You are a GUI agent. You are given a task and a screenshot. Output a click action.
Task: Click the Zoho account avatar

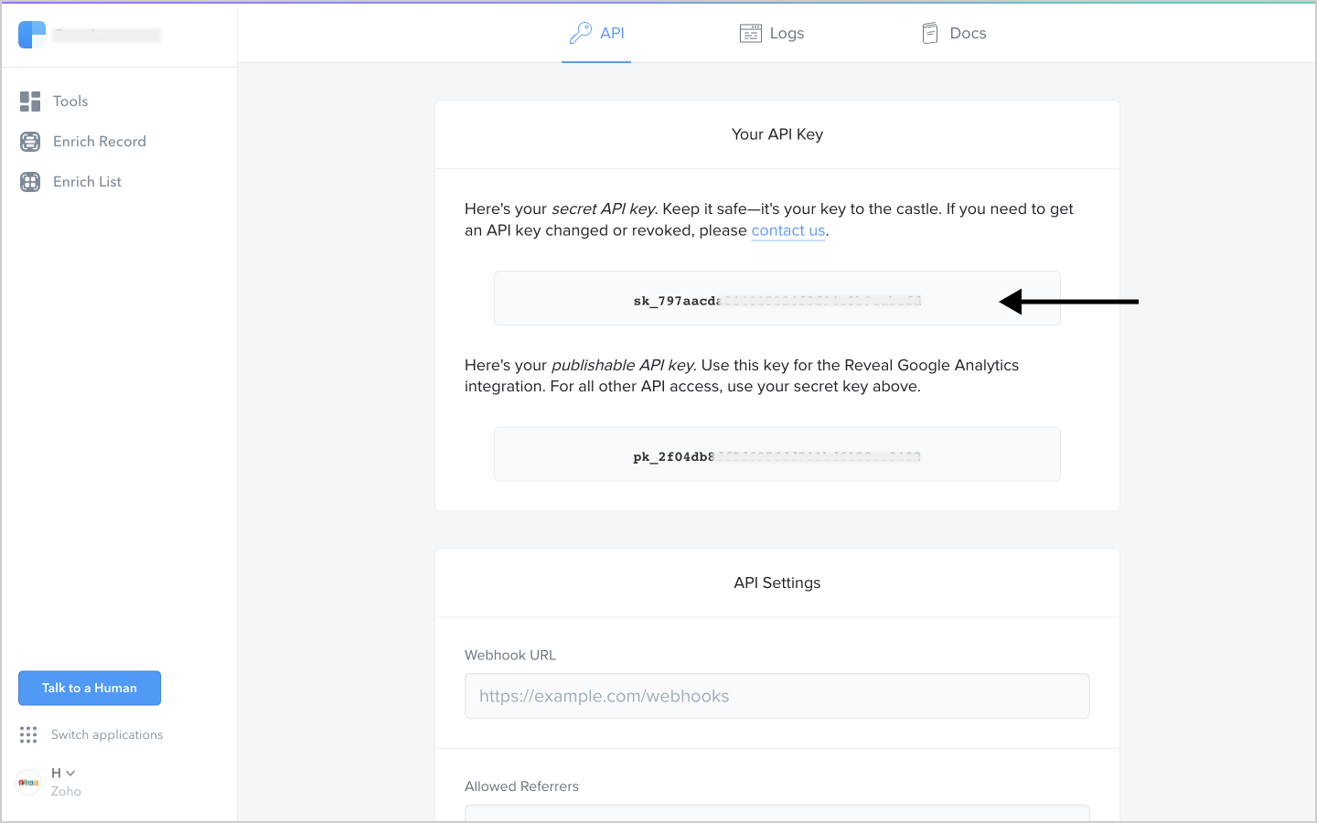28,783
